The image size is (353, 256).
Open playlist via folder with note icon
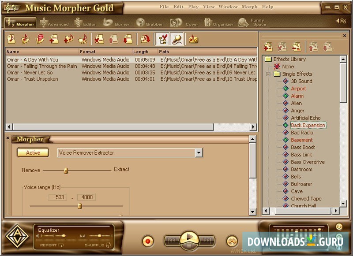26,39
